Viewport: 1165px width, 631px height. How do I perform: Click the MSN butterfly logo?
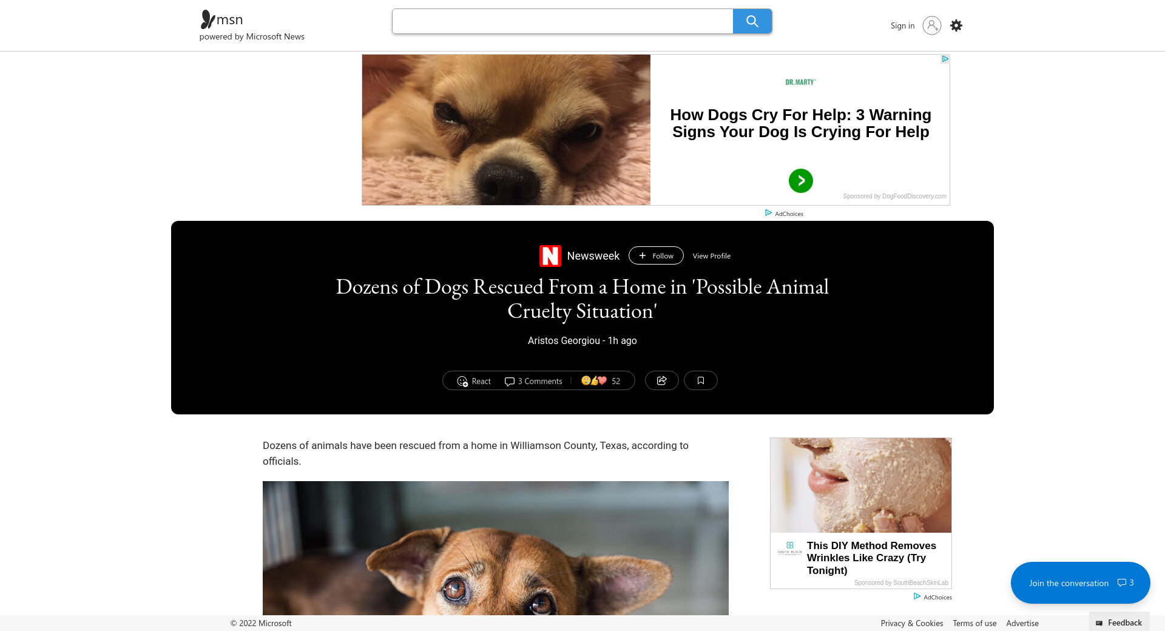208,19
